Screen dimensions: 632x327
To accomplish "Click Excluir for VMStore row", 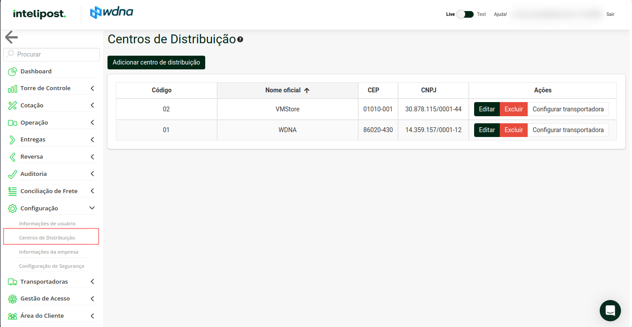I will tap(513, 109).
